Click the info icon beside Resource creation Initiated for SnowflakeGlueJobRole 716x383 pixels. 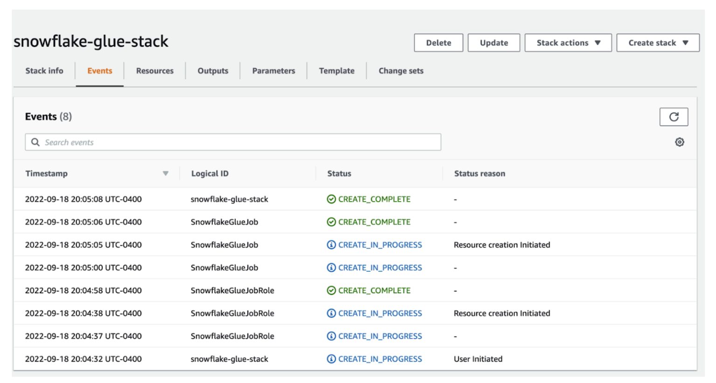pos(331,313)
